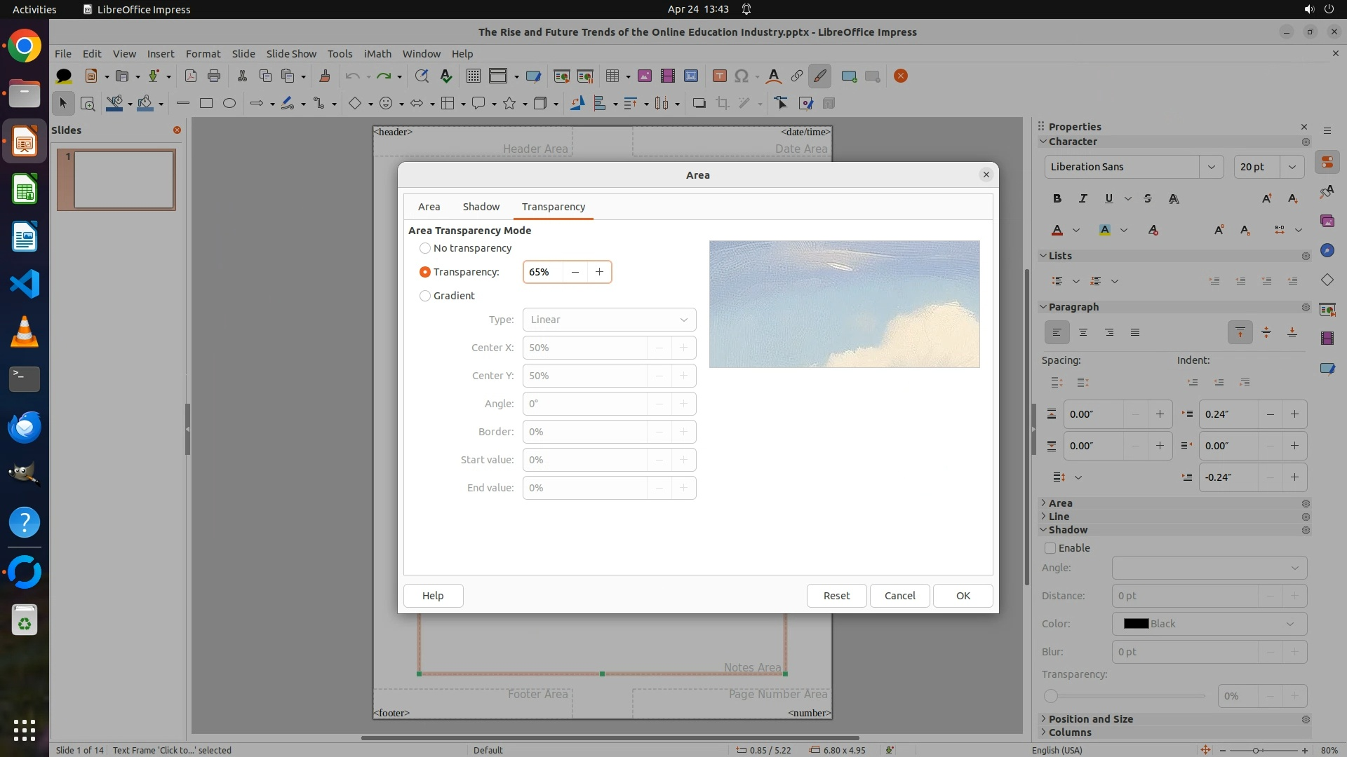Open shadow Color Black dropdown

[x=1209, y=624]
